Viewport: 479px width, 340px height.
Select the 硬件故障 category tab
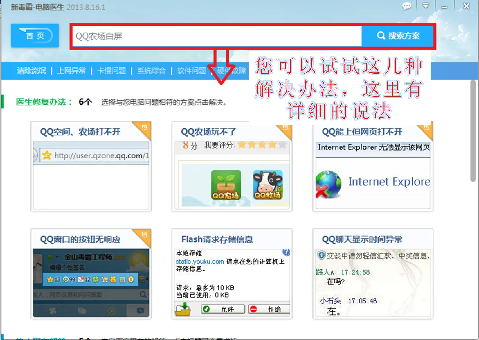pyautogui.click(x=232, y=71)
